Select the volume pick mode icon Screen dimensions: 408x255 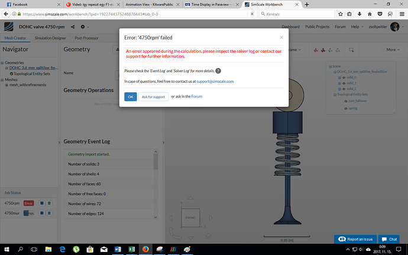click(316, 50)
